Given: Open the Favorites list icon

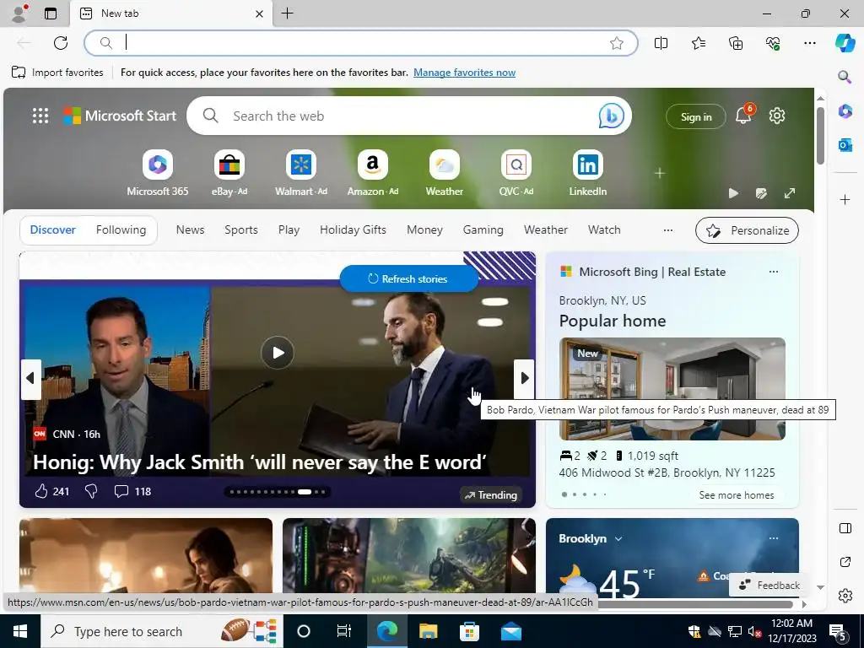Looking at the screenshot, I should coord(698,43).
